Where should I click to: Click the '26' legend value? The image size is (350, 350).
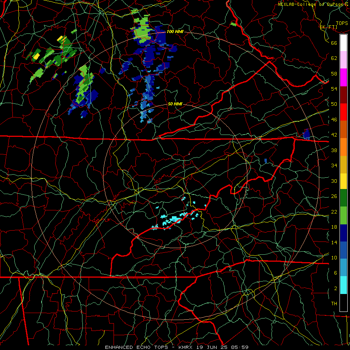[x=334, y=196]
